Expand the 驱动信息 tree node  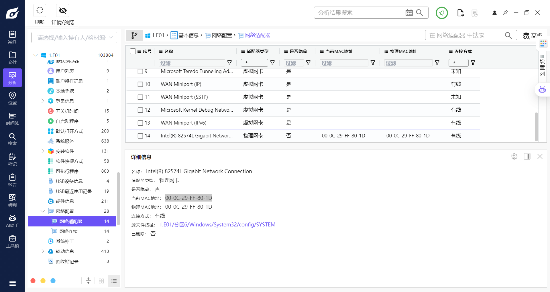tap(43, 251)
